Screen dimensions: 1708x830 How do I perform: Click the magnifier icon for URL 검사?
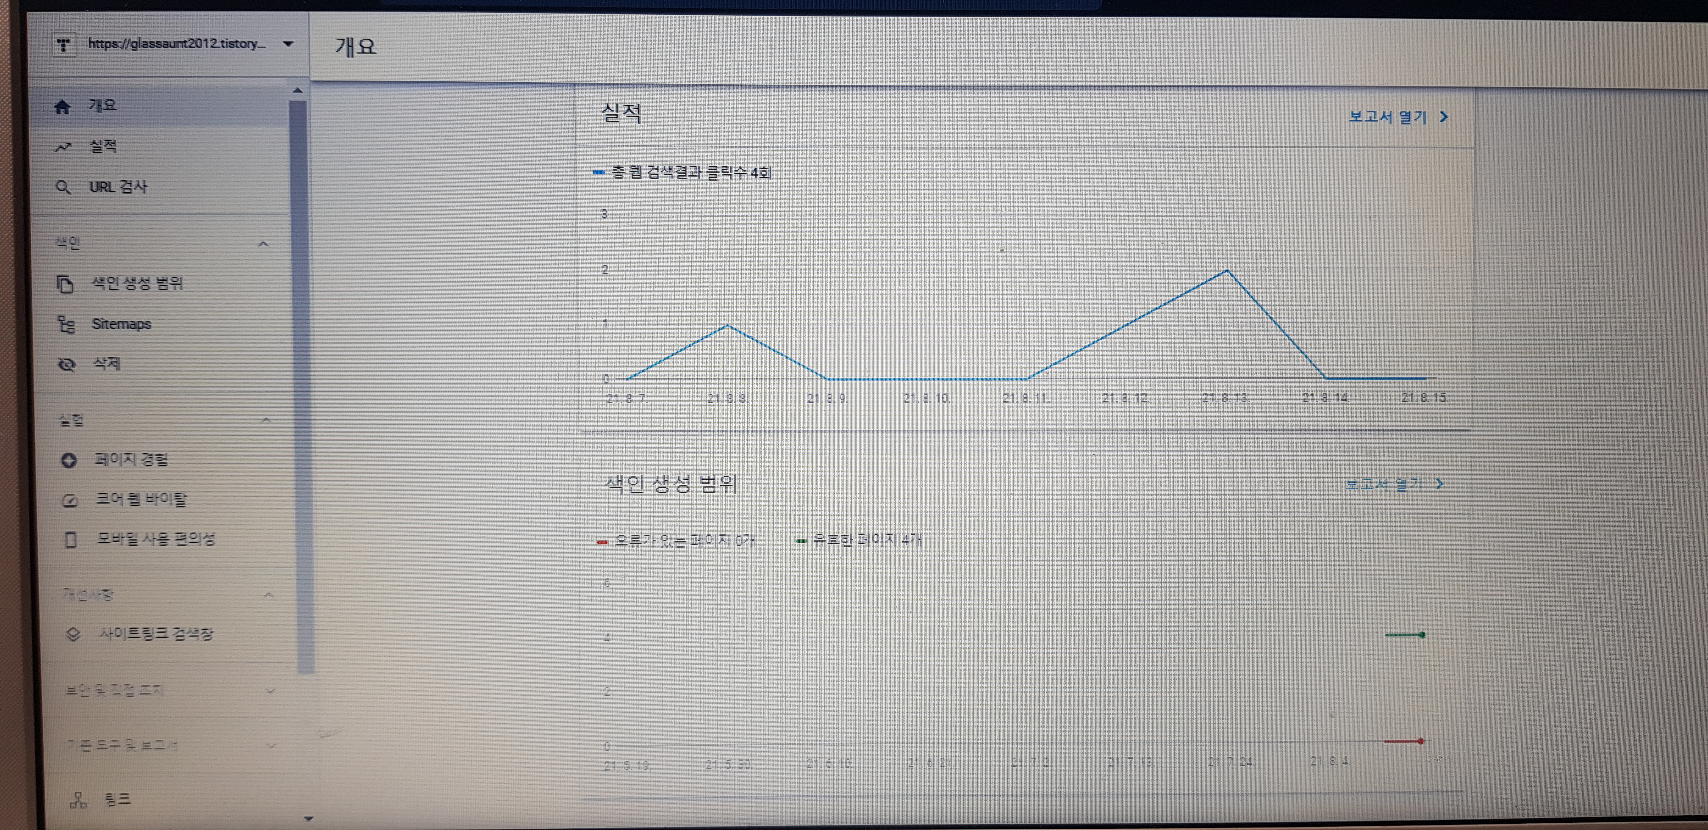(63, 188)
